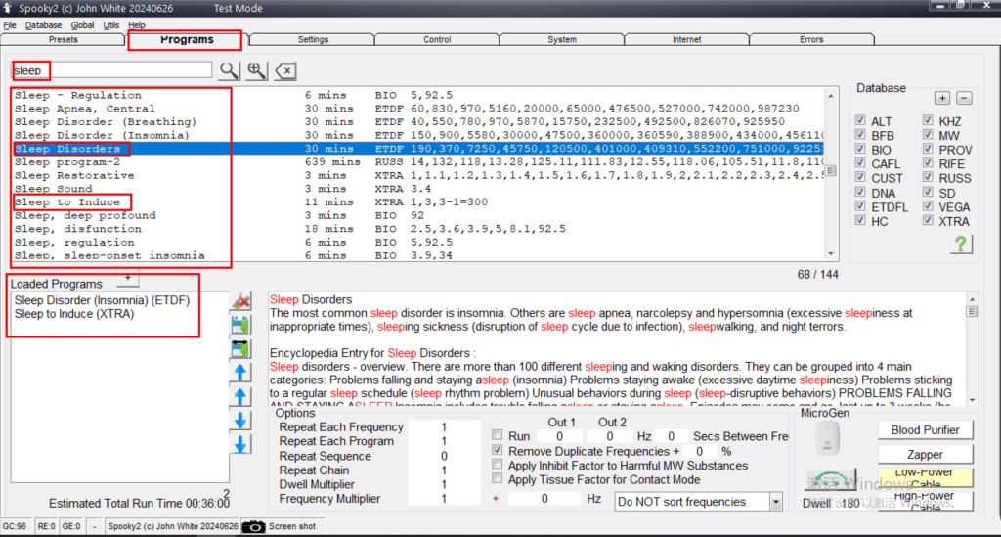
Task: Click the plus expander above Loaded Programs
Action: (126, 278)
